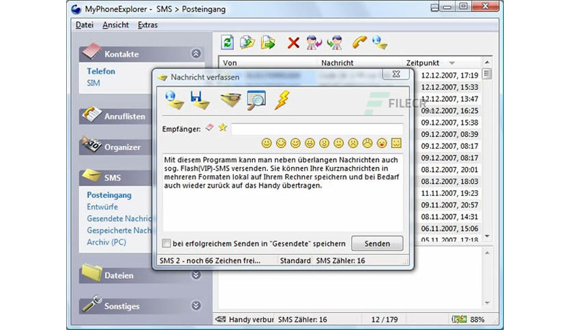
Task: Open the Anruflisten section
Action: 125,117
